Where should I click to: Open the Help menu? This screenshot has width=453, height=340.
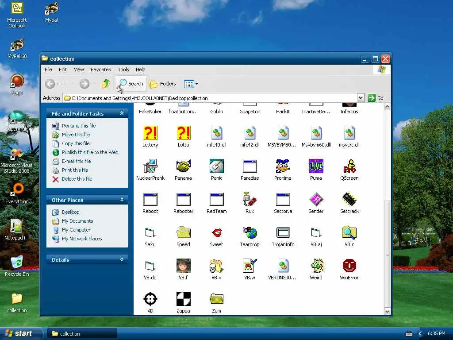[140, 70]
